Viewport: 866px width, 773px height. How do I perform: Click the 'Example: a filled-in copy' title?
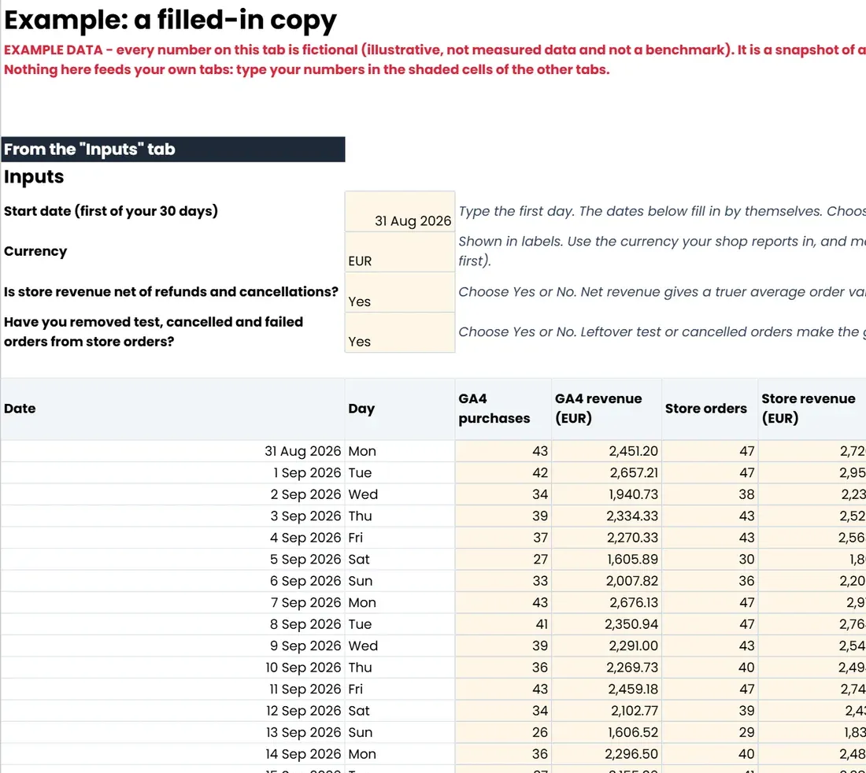(x=170, y=20)
